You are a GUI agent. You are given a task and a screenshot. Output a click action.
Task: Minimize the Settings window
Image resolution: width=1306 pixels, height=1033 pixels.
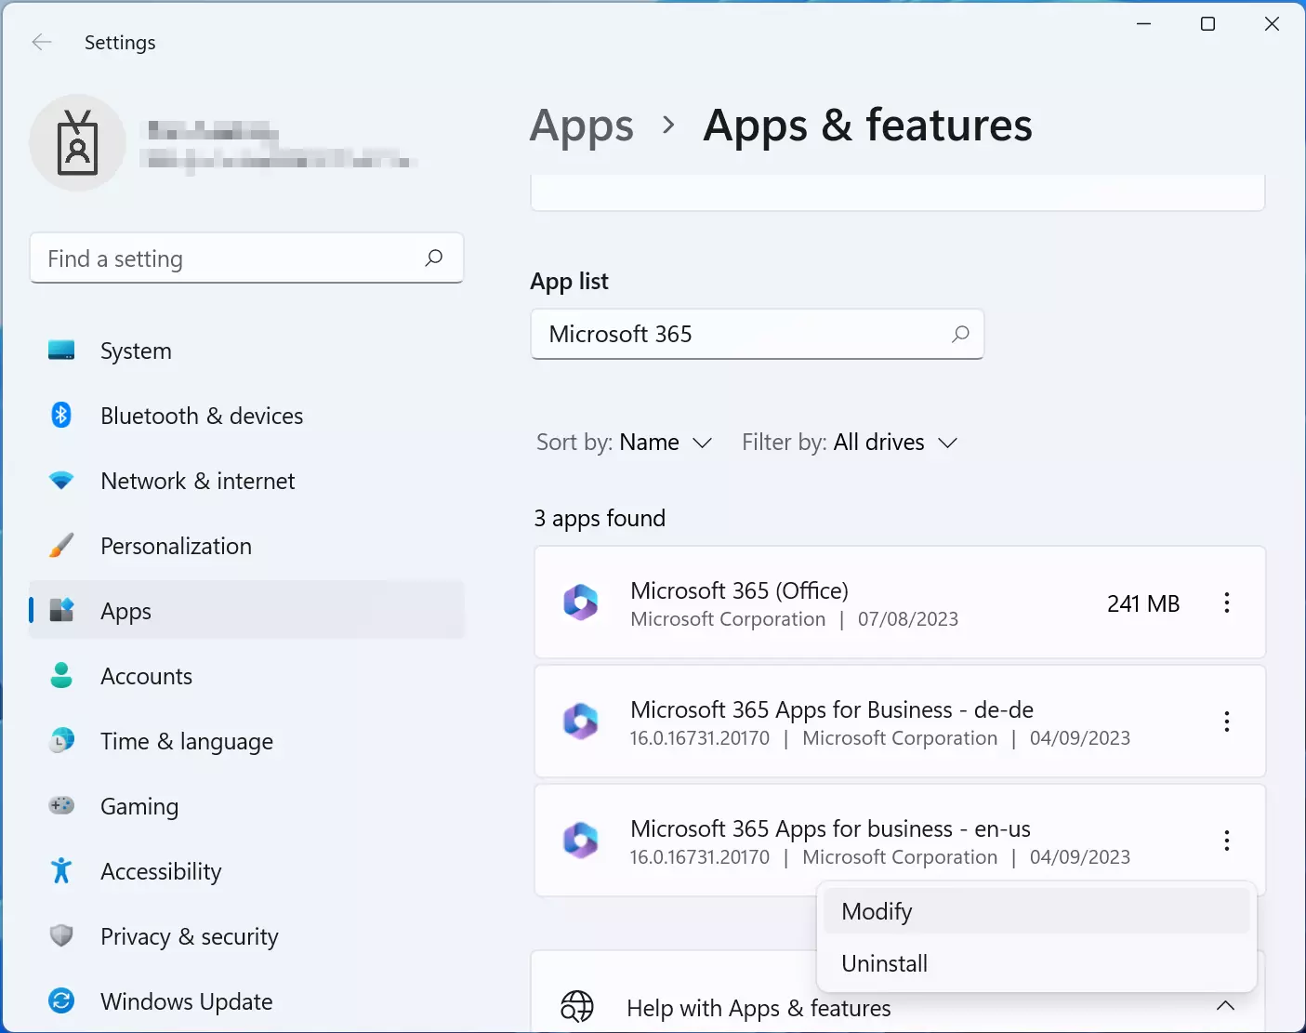(1144, 24)
